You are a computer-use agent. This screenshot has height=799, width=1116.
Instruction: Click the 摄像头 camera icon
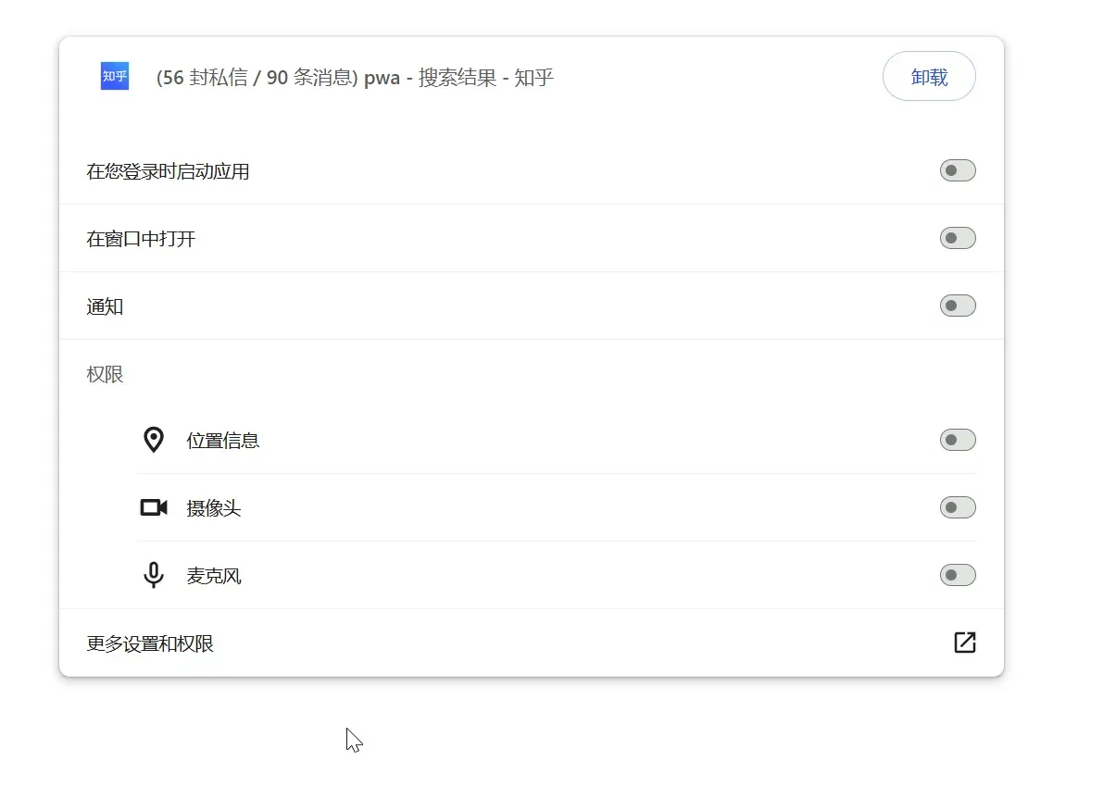154,507
